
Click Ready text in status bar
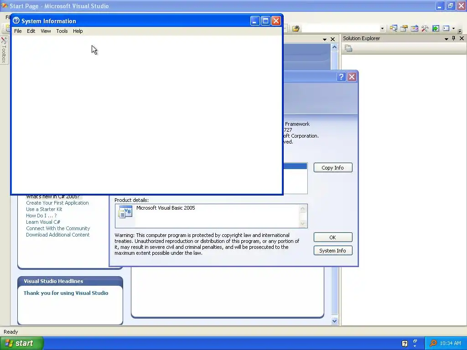11,332
